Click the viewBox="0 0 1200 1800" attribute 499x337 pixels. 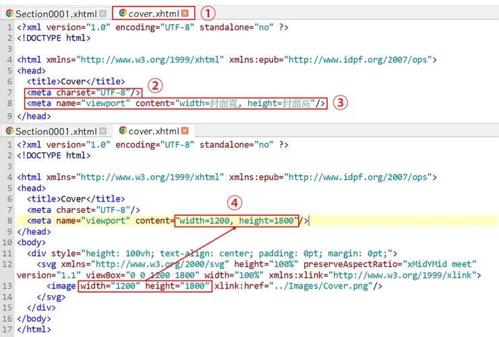pos(143,275)
